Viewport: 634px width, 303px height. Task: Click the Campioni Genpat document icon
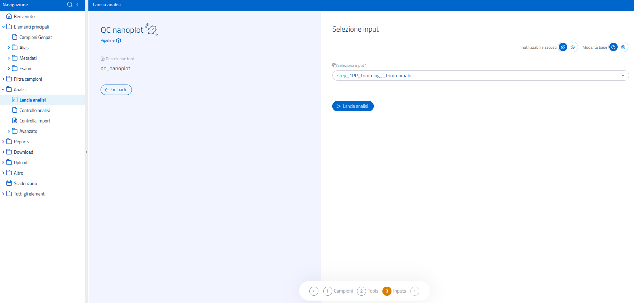pos(15,37)
